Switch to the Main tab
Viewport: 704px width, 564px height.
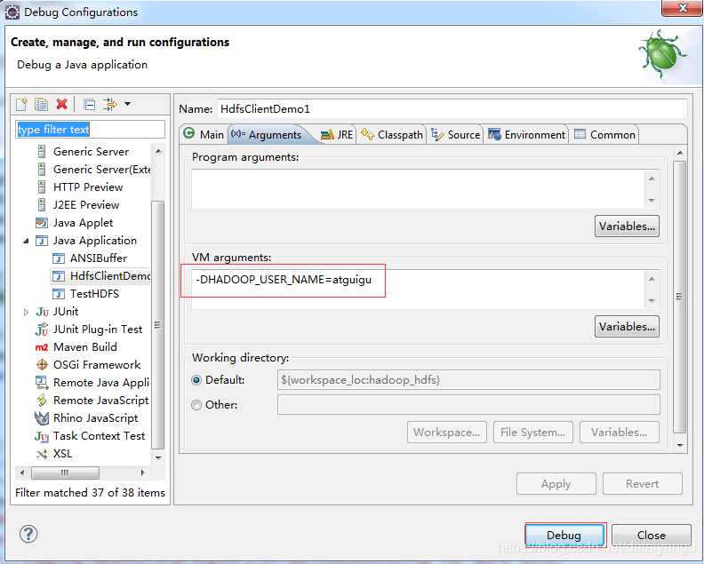(204, 135)
